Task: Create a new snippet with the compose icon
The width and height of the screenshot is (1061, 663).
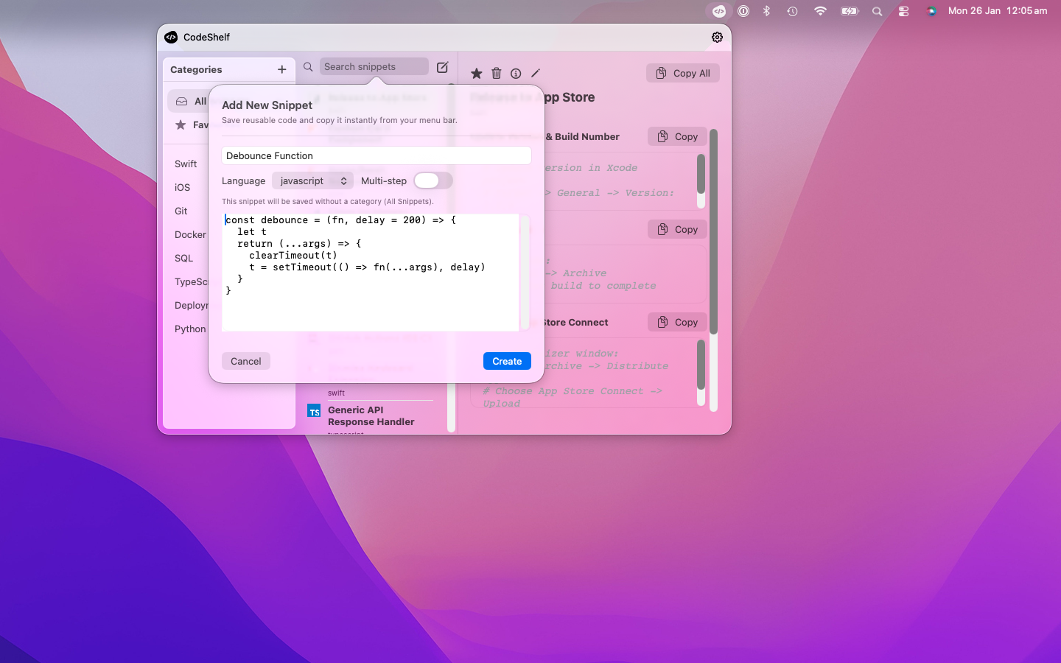Action: coord(442,66)
